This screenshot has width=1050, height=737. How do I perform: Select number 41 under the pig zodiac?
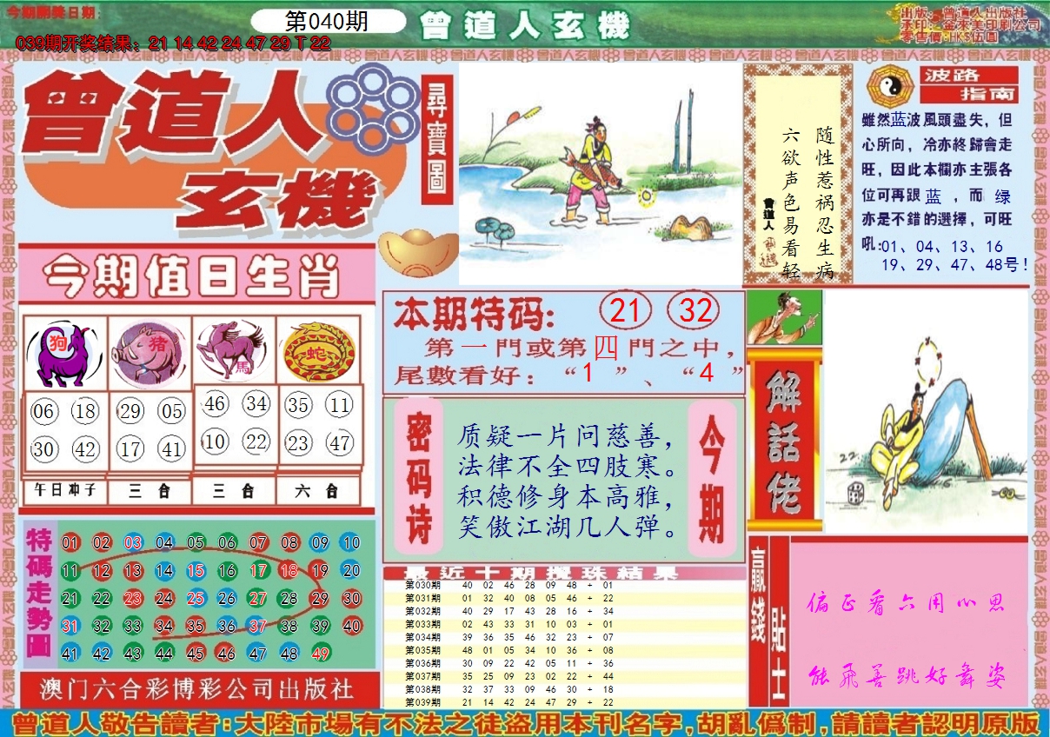point(172,449)
